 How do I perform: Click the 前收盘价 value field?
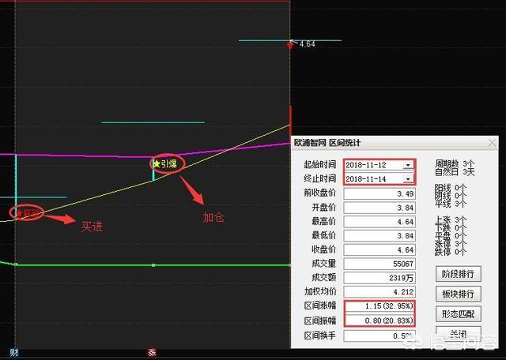point(379,194)
